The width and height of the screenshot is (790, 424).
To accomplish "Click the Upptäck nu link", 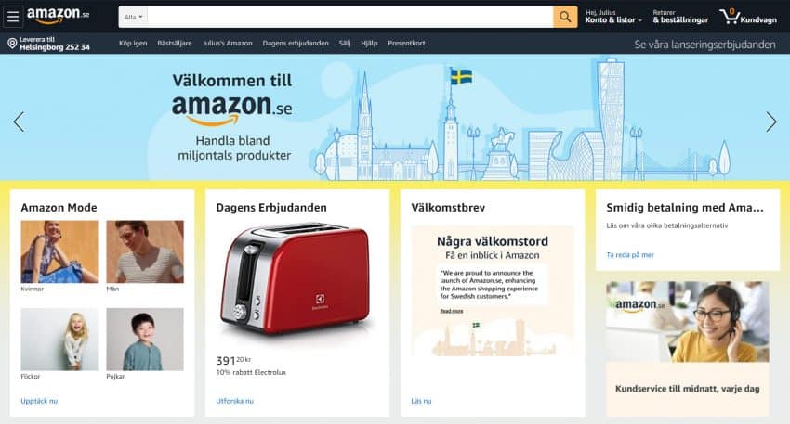I will tap(39, 401).
